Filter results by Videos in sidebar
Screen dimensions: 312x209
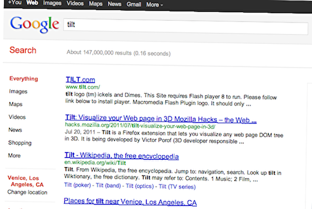coord(17,117)
